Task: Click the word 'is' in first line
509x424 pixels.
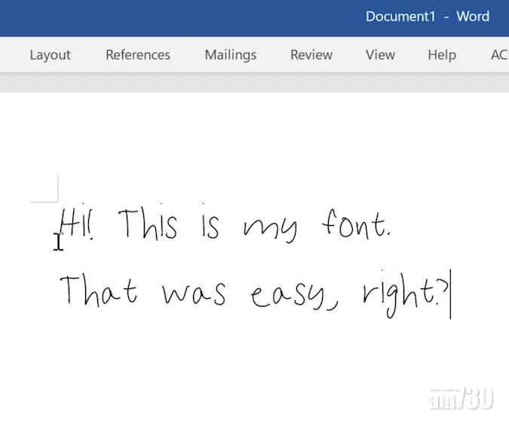Action: (x=210, y=225)
